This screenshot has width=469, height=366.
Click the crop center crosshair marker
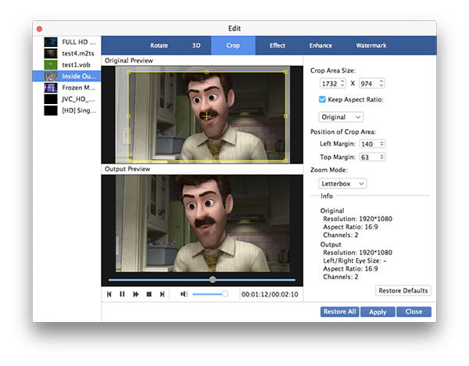tap(206, 116)
